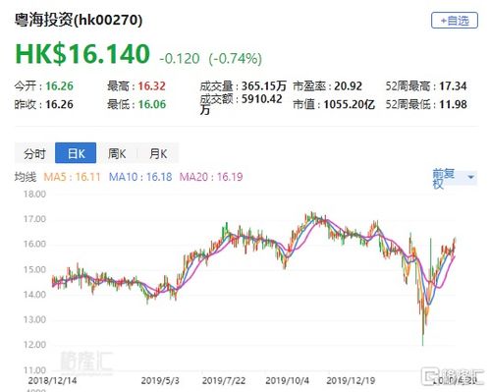
Task: Switch to the 月K monthly chart tab
Action: pyautogui.click(x=158, y=153)
